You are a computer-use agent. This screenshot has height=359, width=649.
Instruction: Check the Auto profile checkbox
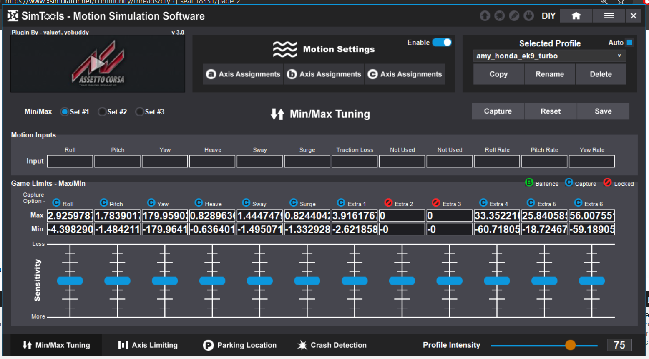tap(629, 43)
